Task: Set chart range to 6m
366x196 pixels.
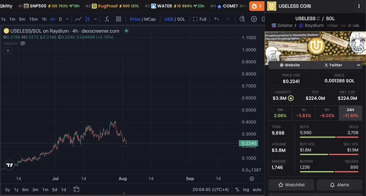Action: (x=25, y=190)
